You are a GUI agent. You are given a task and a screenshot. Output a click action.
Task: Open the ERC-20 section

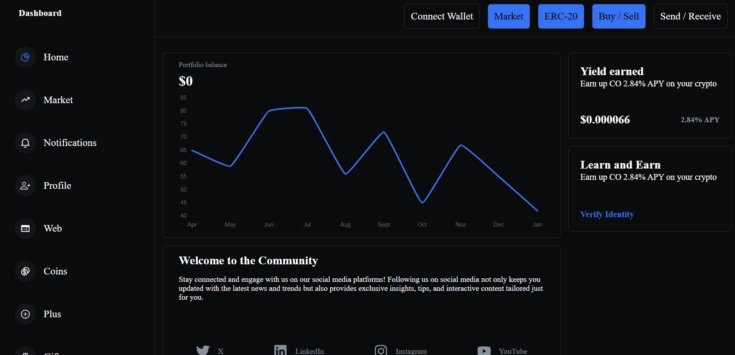coord(561,16)
